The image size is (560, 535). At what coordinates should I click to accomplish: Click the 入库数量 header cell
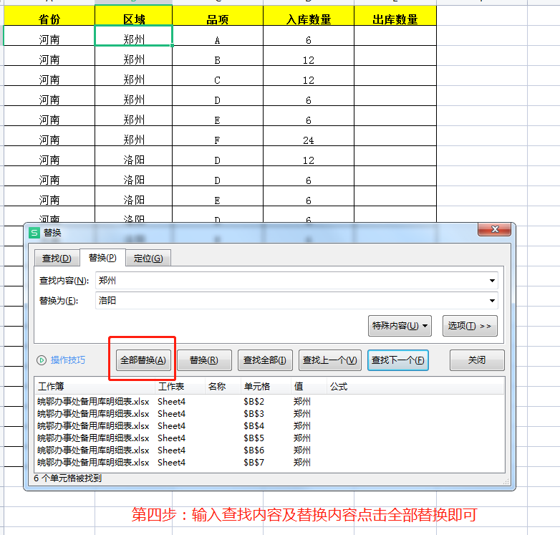[309, 16]
